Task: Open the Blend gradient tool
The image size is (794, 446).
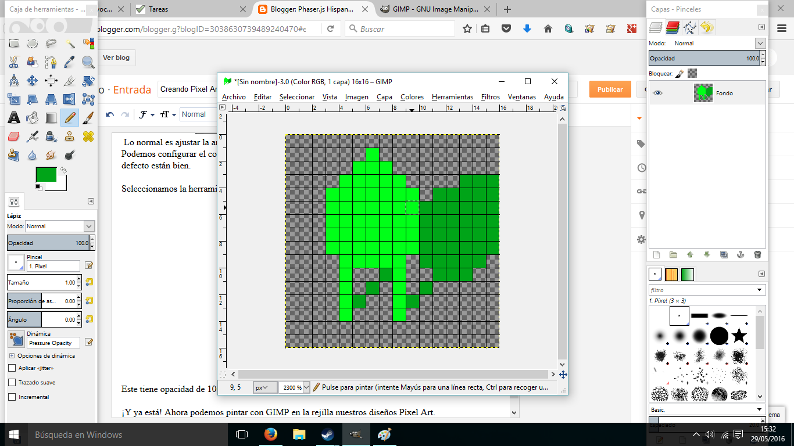Action: pos(51,117)
